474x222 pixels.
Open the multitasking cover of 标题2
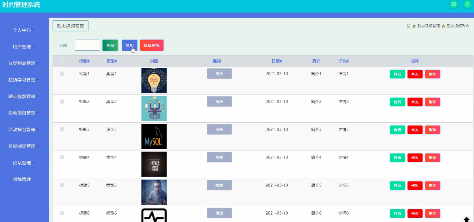[x=154, y=109]
